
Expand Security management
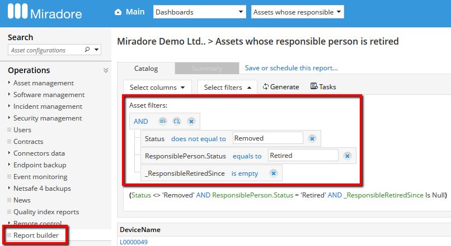(x=48, y=118)
